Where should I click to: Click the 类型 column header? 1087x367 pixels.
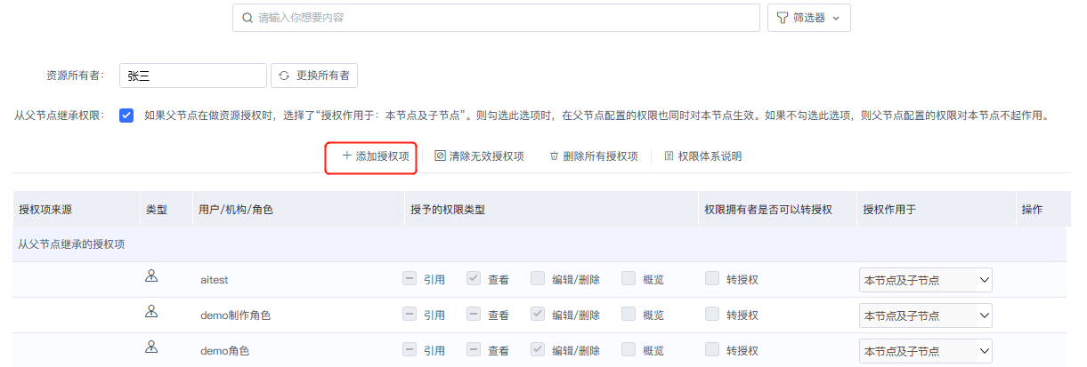(x=166, y=210)
